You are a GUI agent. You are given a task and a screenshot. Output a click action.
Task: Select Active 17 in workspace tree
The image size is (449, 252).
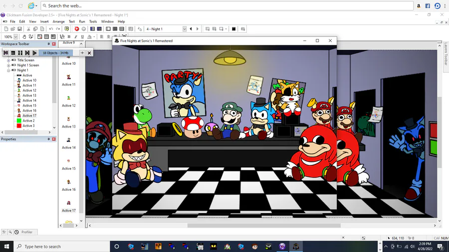[x=29, y=116]
